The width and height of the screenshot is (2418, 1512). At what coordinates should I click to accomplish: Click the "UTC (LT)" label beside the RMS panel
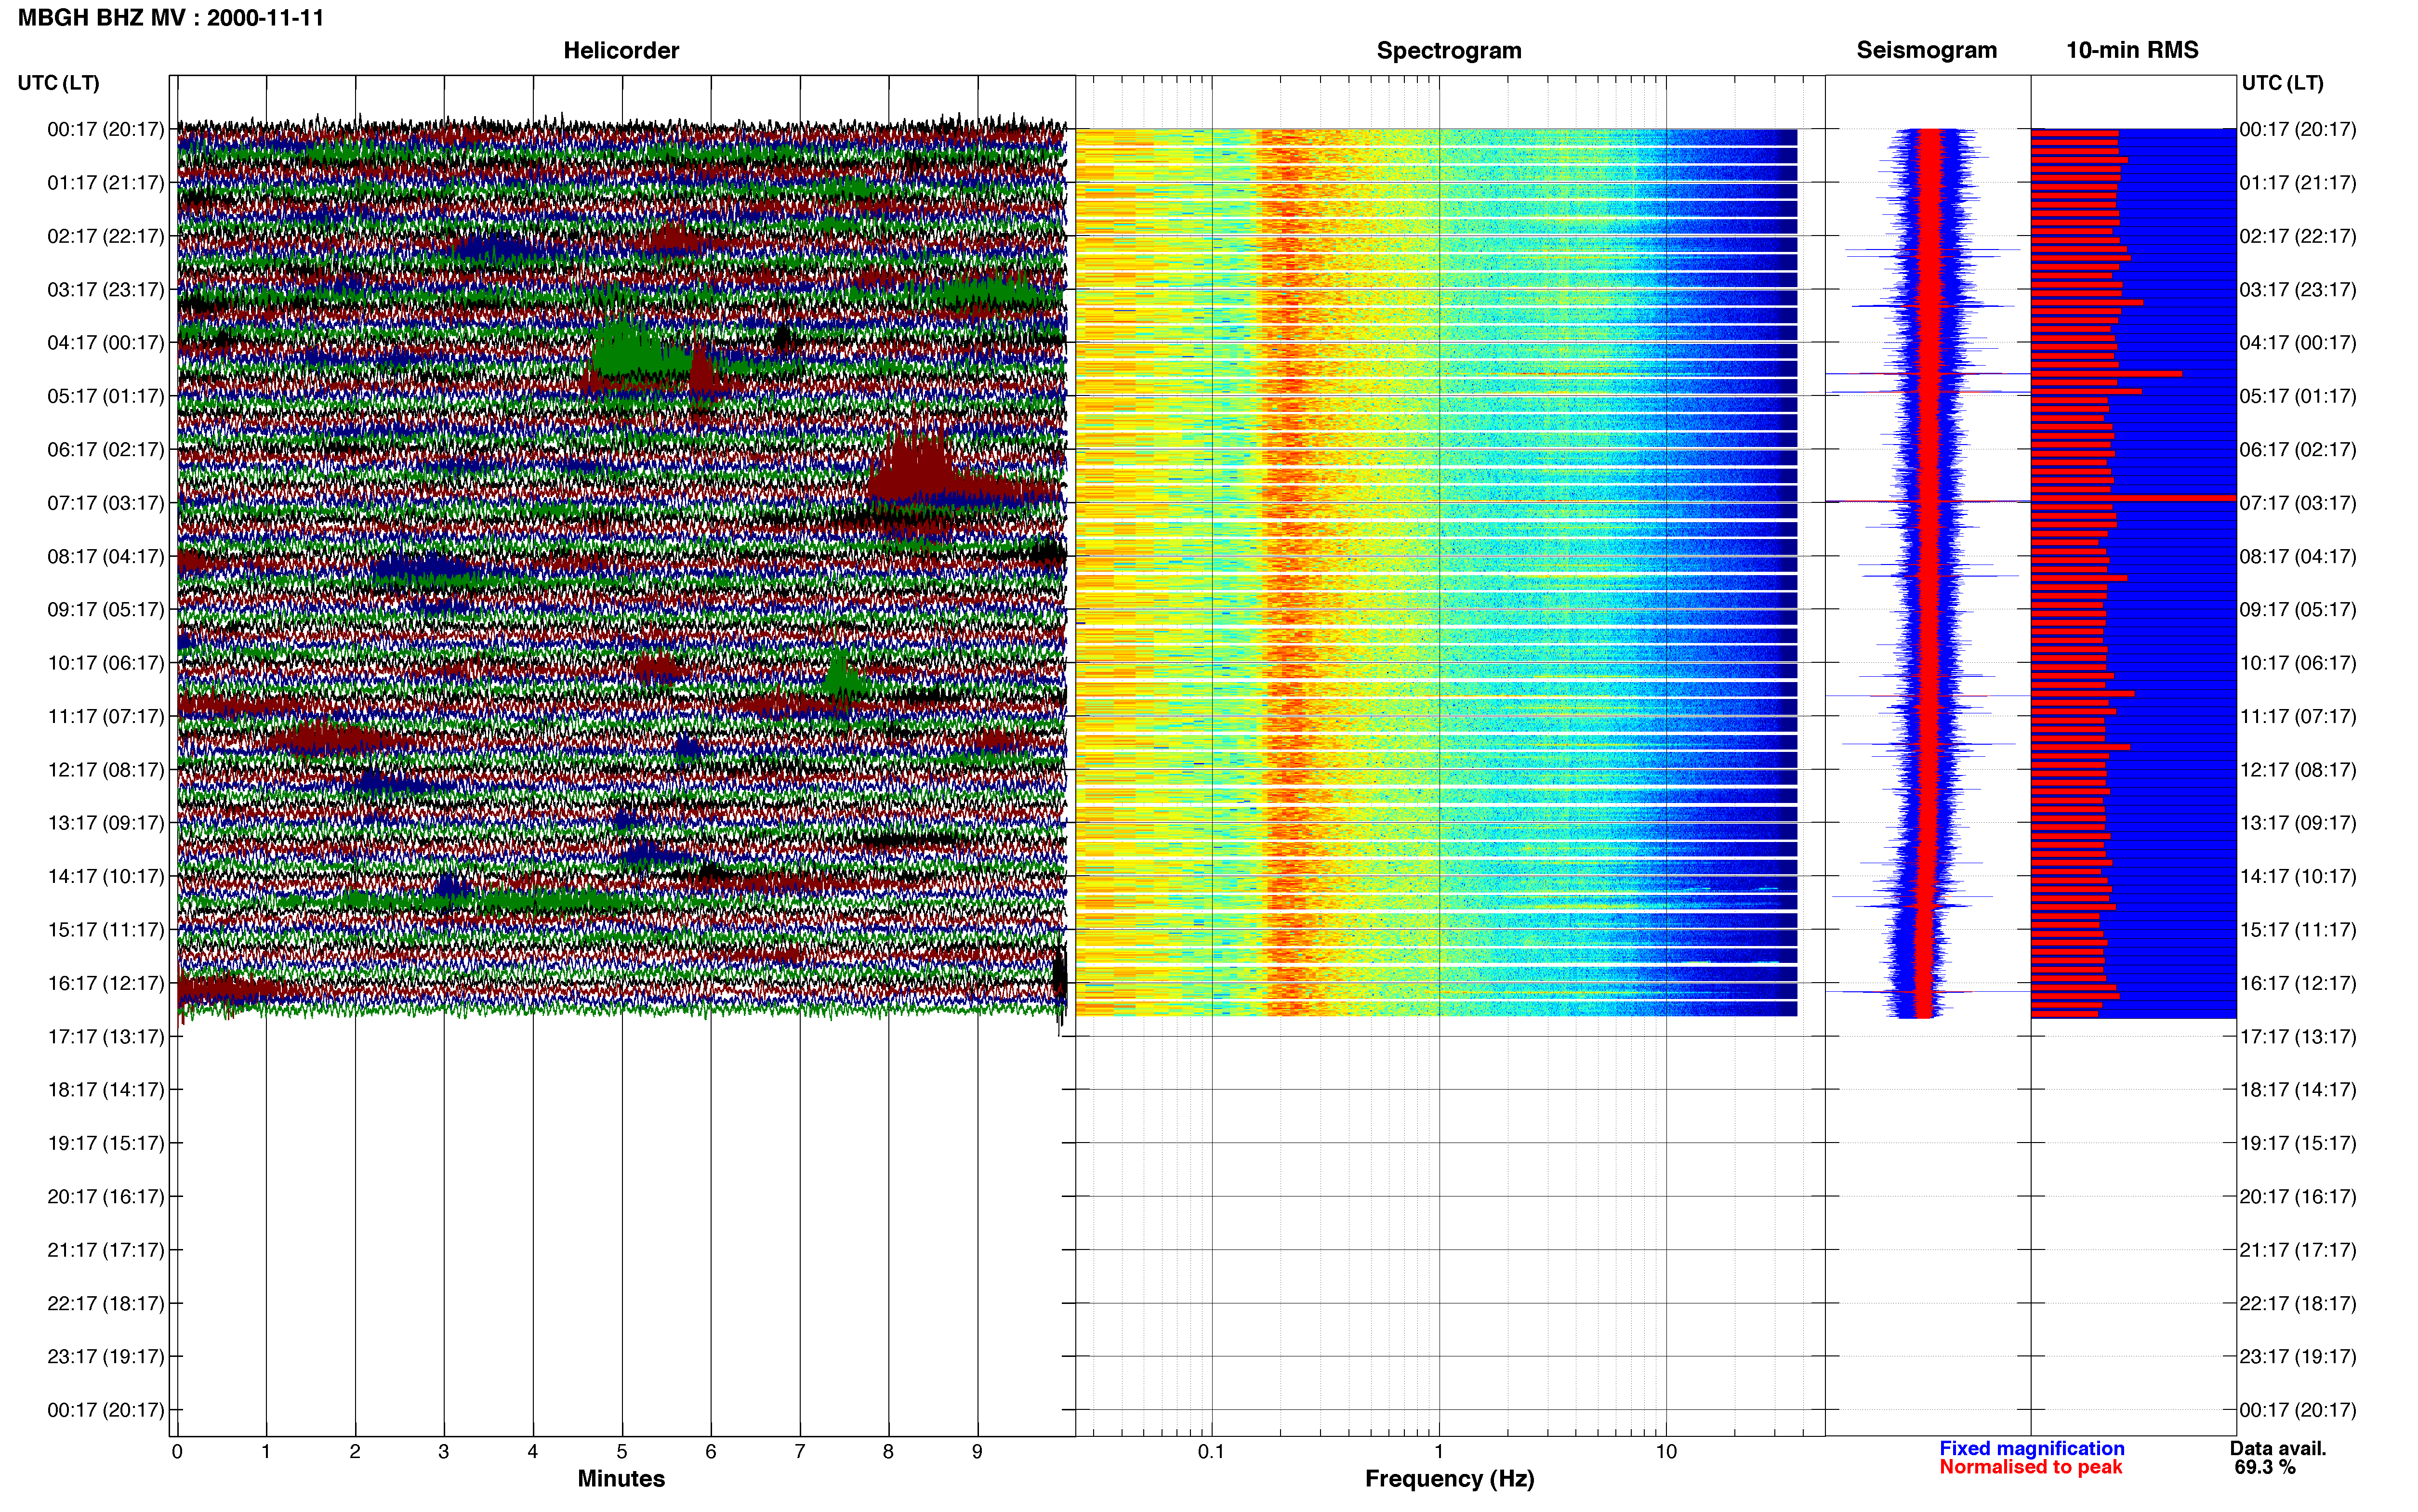pos(2283,83)
